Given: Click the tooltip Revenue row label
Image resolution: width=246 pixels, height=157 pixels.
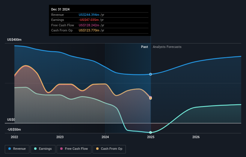Looking at the screenshot, I should click(x=58, y=15).
